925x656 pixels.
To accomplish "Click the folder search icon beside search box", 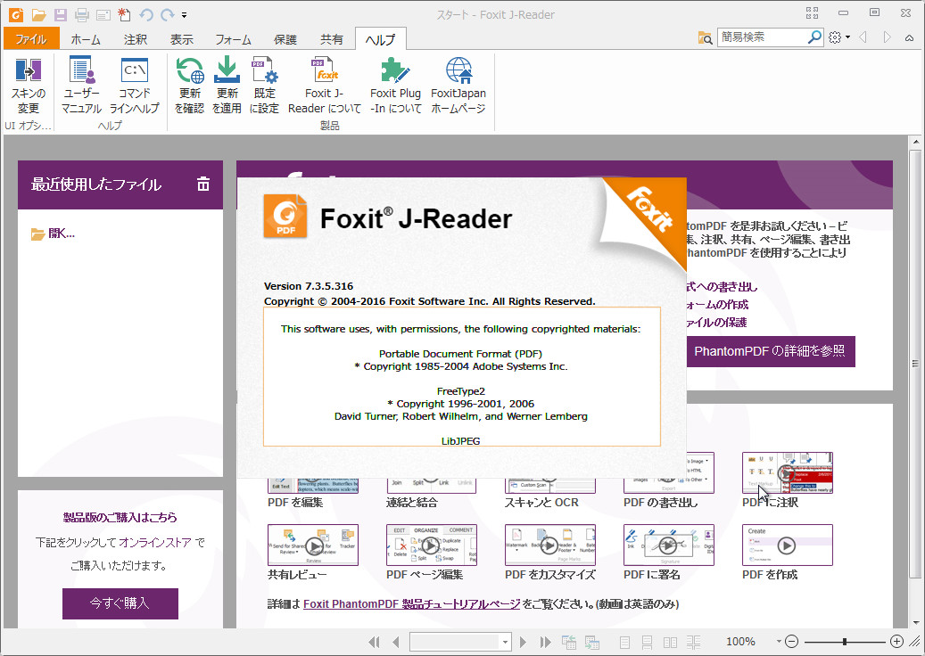I will 705,37.
